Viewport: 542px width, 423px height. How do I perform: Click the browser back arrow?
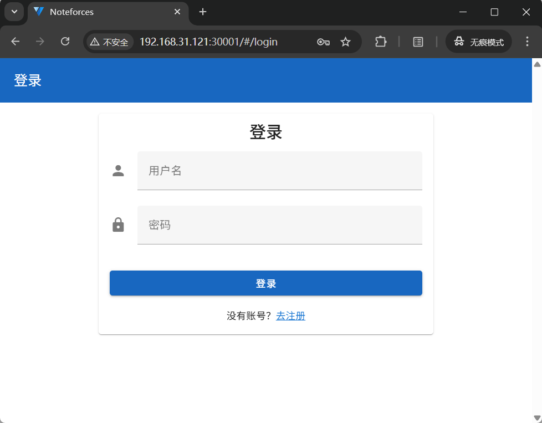pos(15,42)
